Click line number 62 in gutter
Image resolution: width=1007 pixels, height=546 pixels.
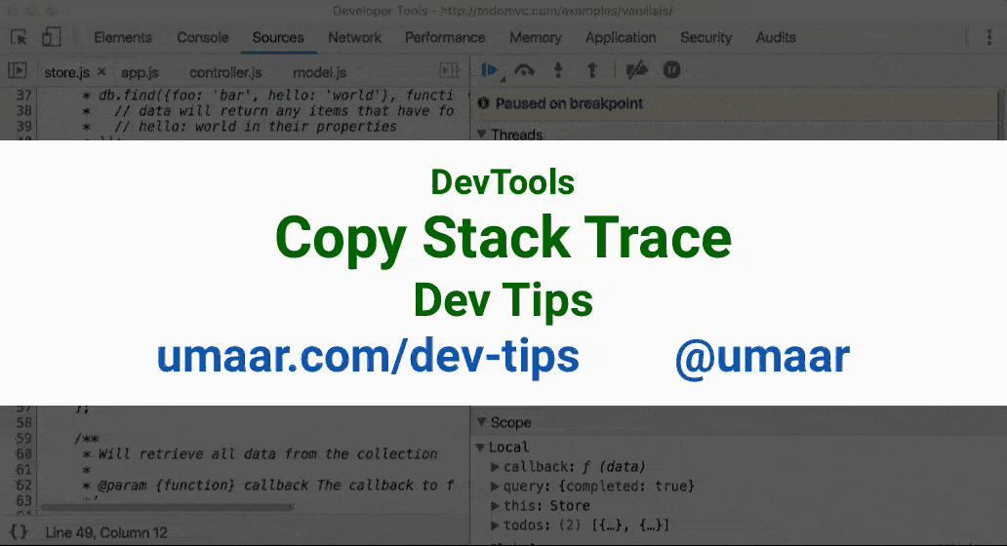[23, 485]
